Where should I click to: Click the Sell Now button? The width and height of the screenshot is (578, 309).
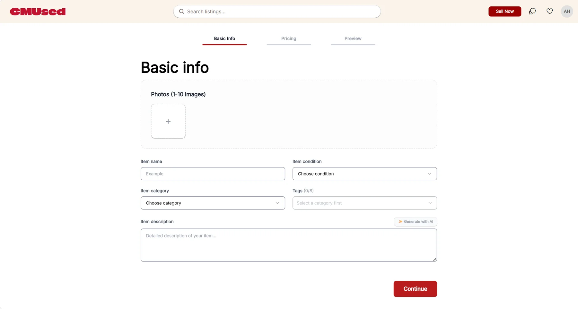coord(505,11)
